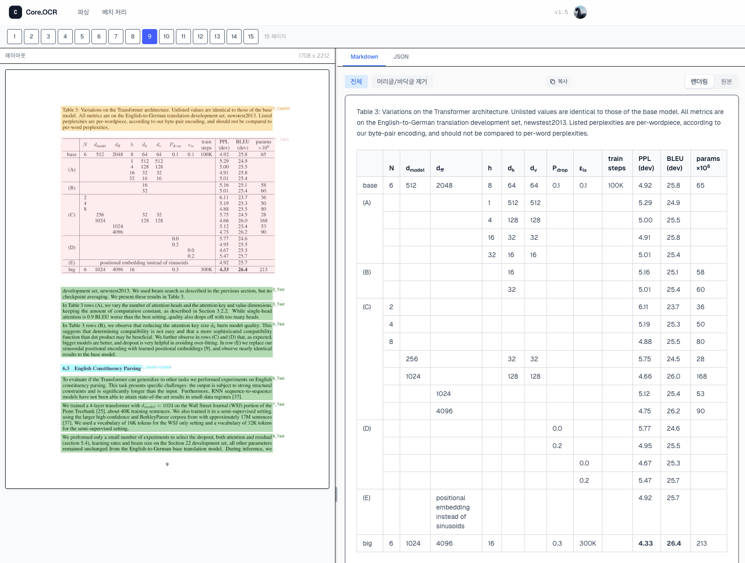Select the 전체 filter option
Image resolution: width=745 pixels, height=563 pixels.
pos(356,82)
